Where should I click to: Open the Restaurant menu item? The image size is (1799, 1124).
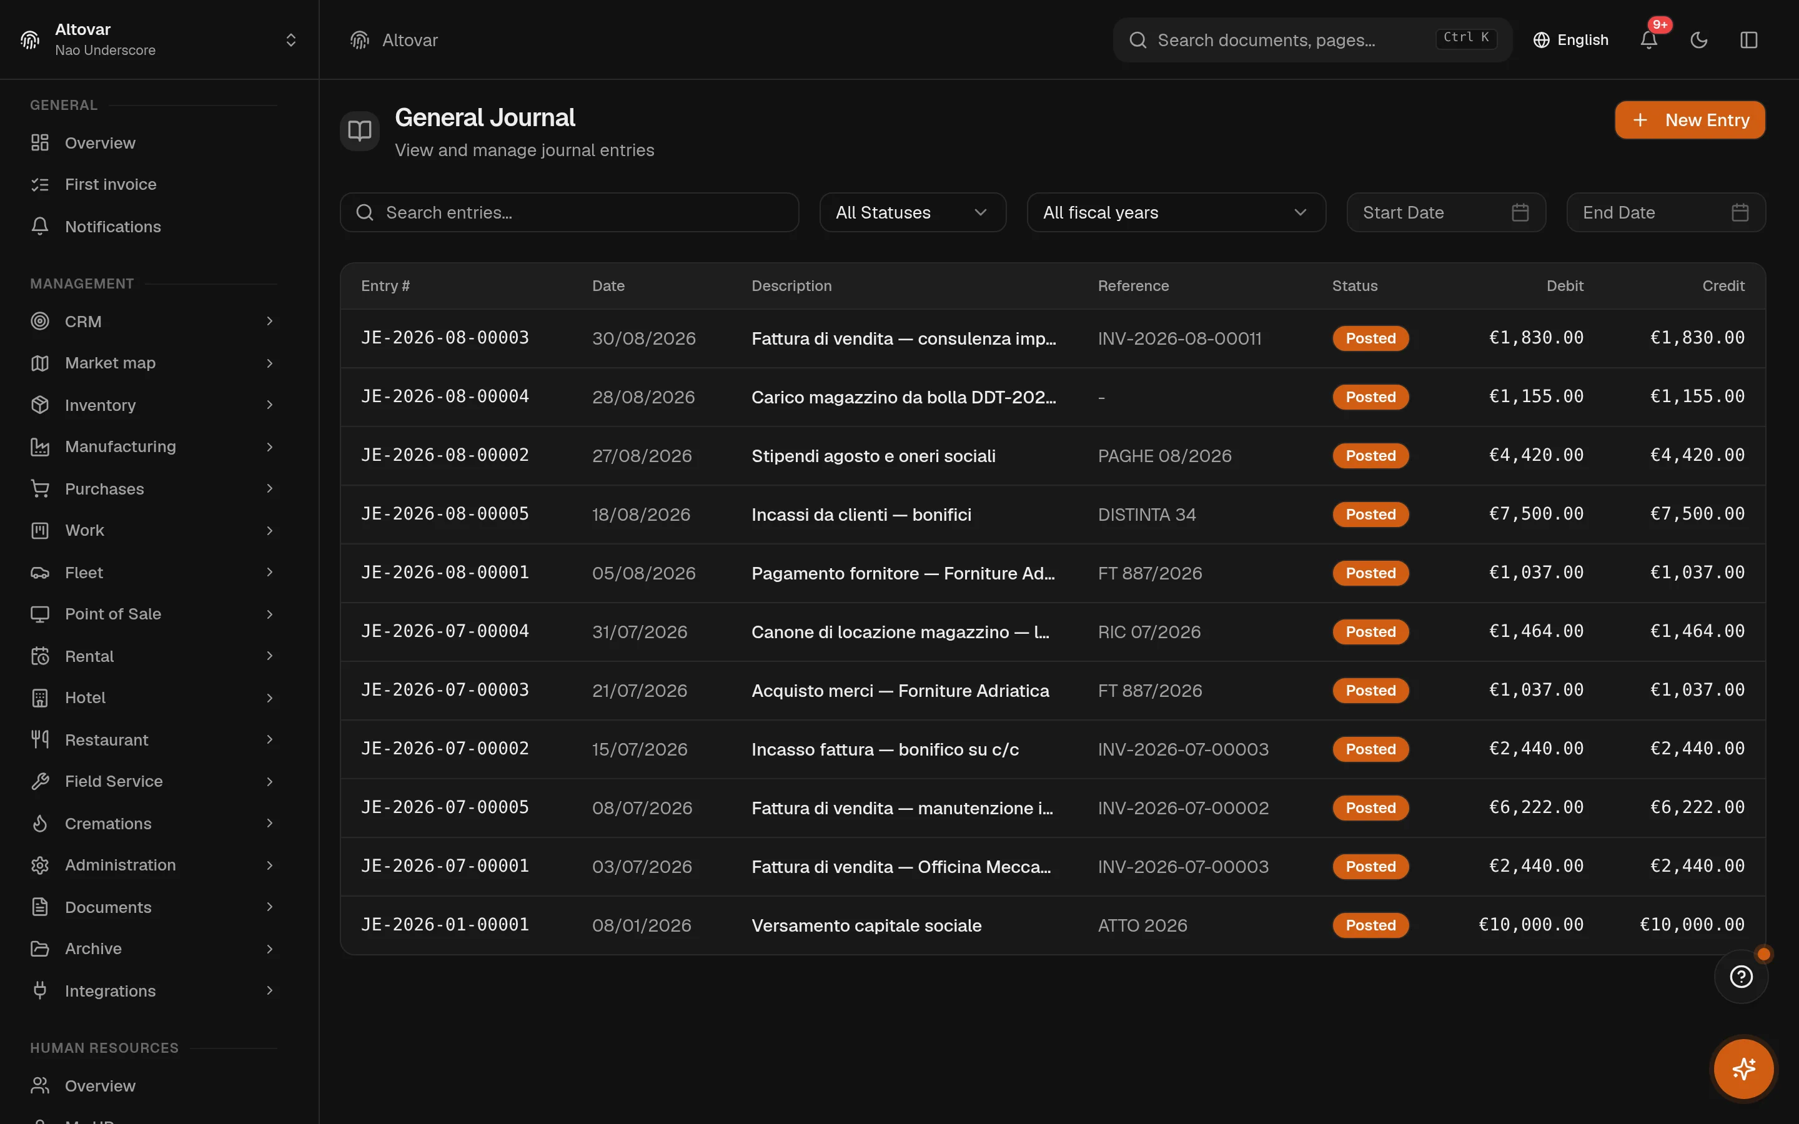point(154,740)
